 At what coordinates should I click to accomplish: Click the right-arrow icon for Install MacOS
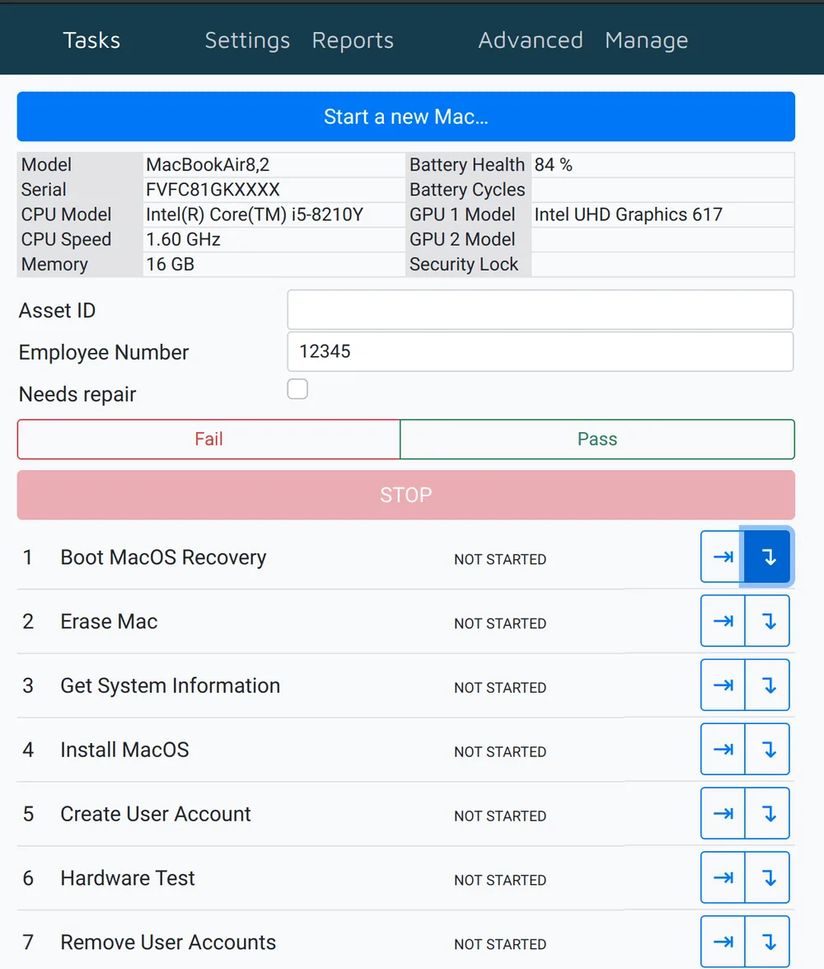pos(723,750)
